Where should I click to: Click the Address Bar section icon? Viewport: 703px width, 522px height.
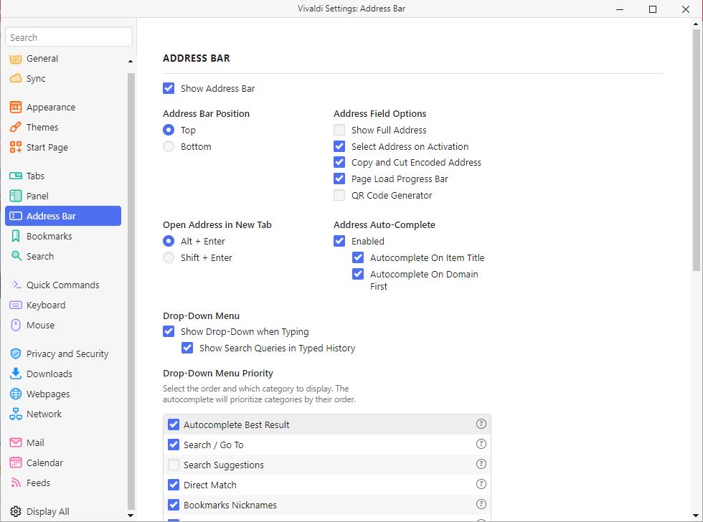16,216
